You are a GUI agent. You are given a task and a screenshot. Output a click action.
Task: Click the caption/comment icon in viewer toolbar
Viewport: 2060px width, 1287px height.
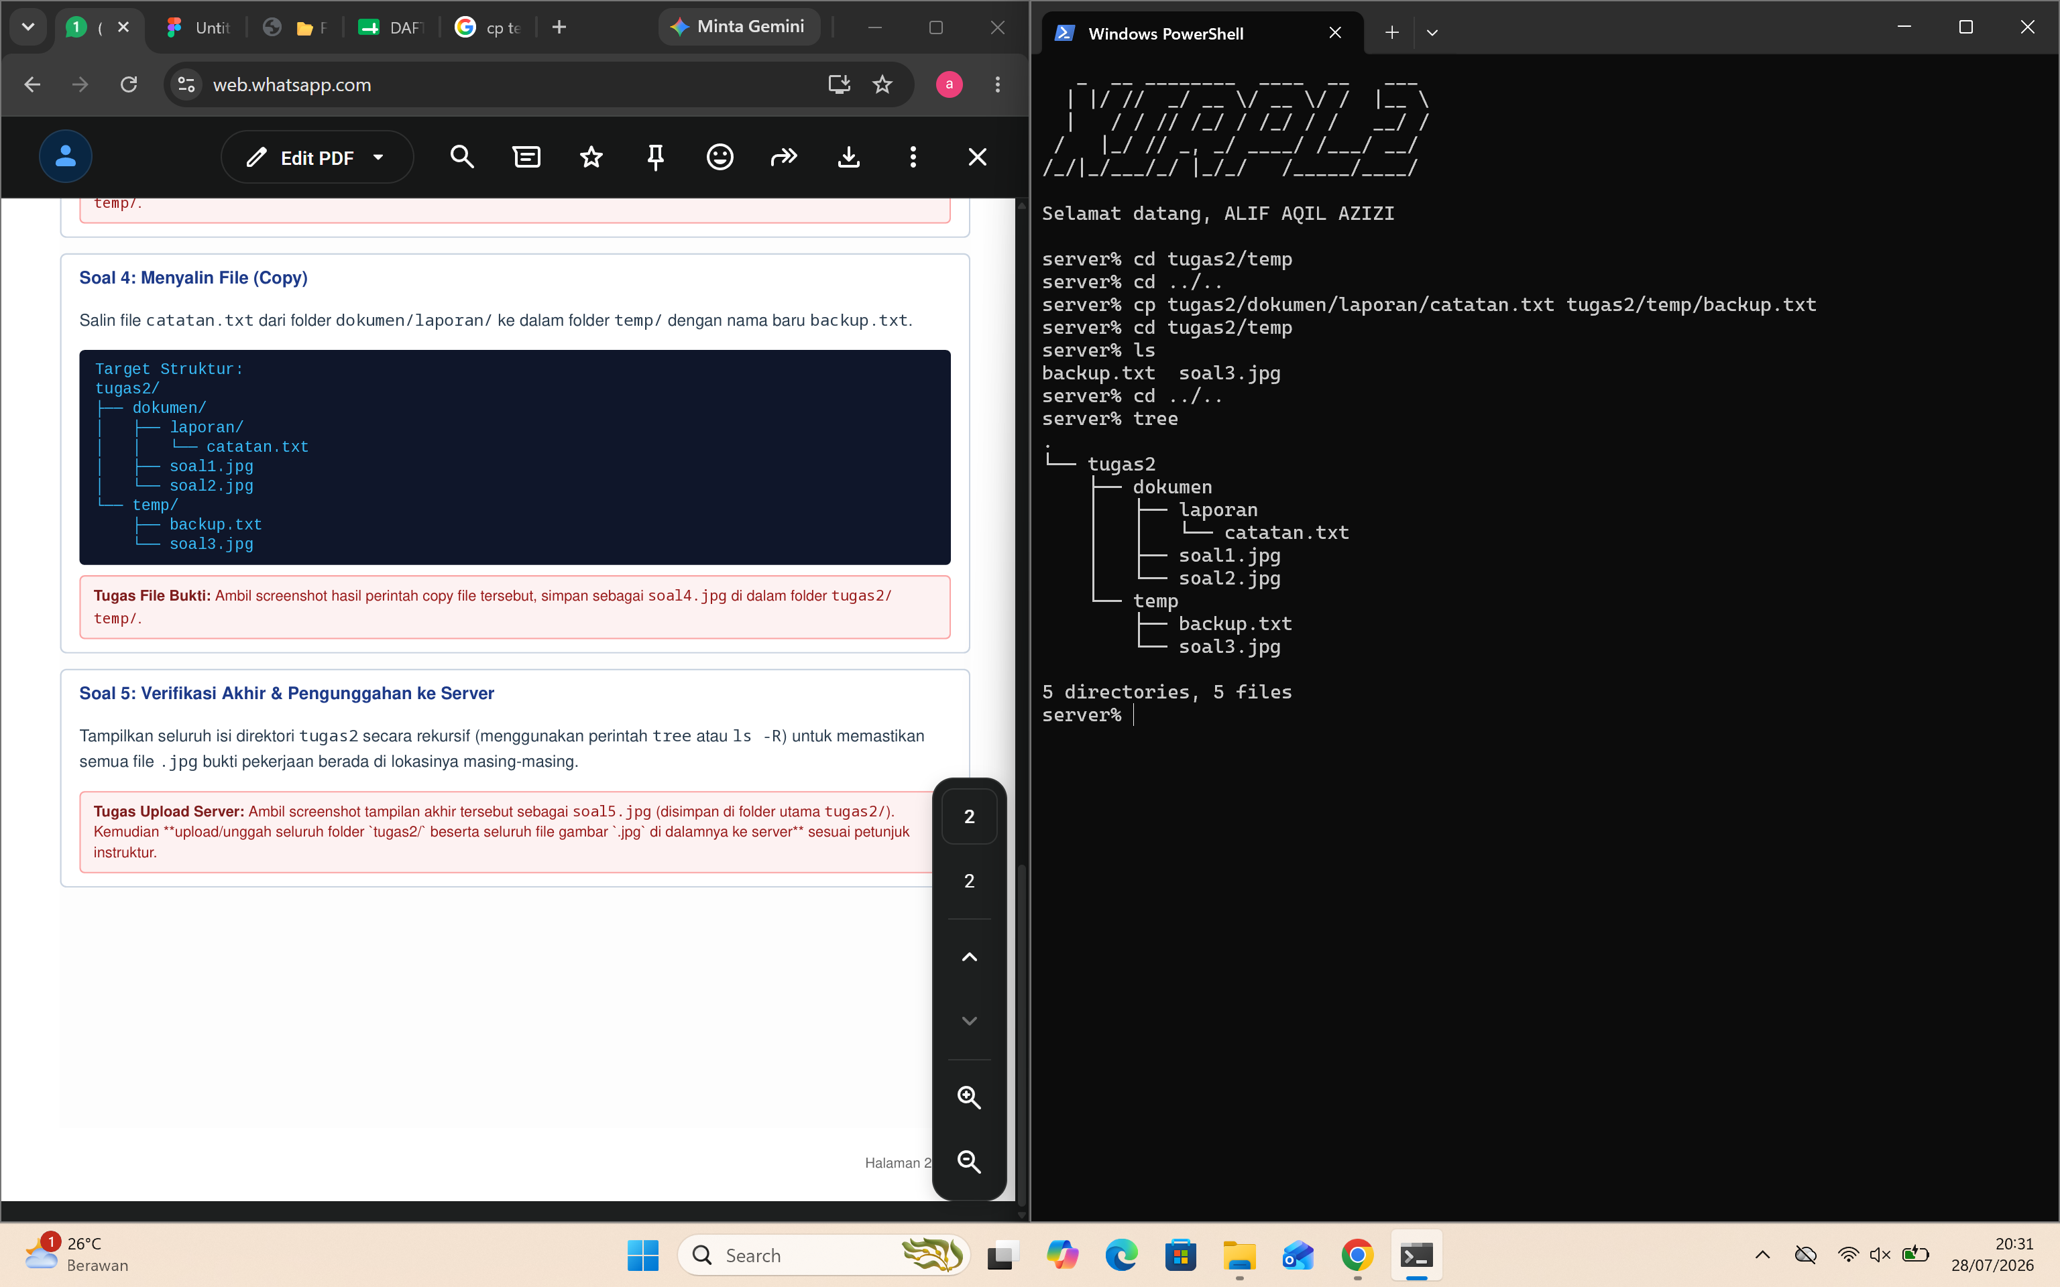point(526,158)
